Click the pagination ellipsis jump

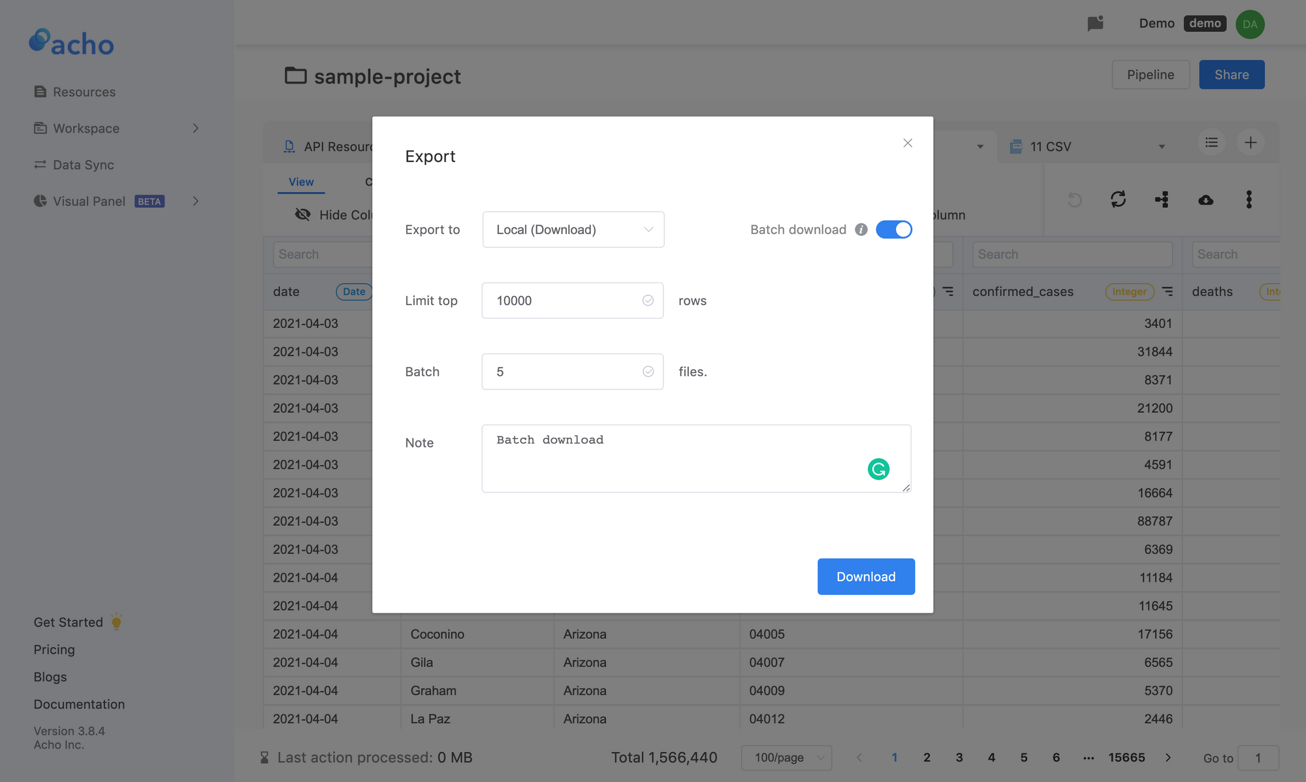[1088, 758]
